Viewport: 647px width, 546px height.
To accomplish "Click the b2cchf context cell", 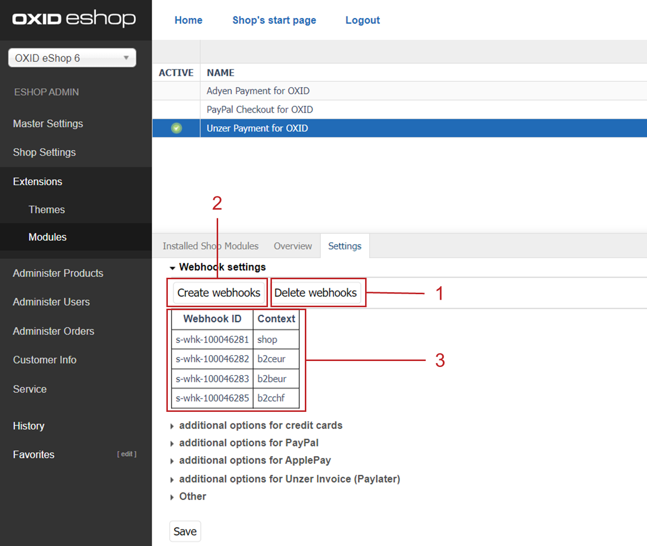I will tap(276, 398).
